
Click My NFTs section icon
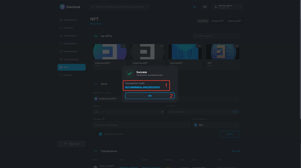(96, 36)
